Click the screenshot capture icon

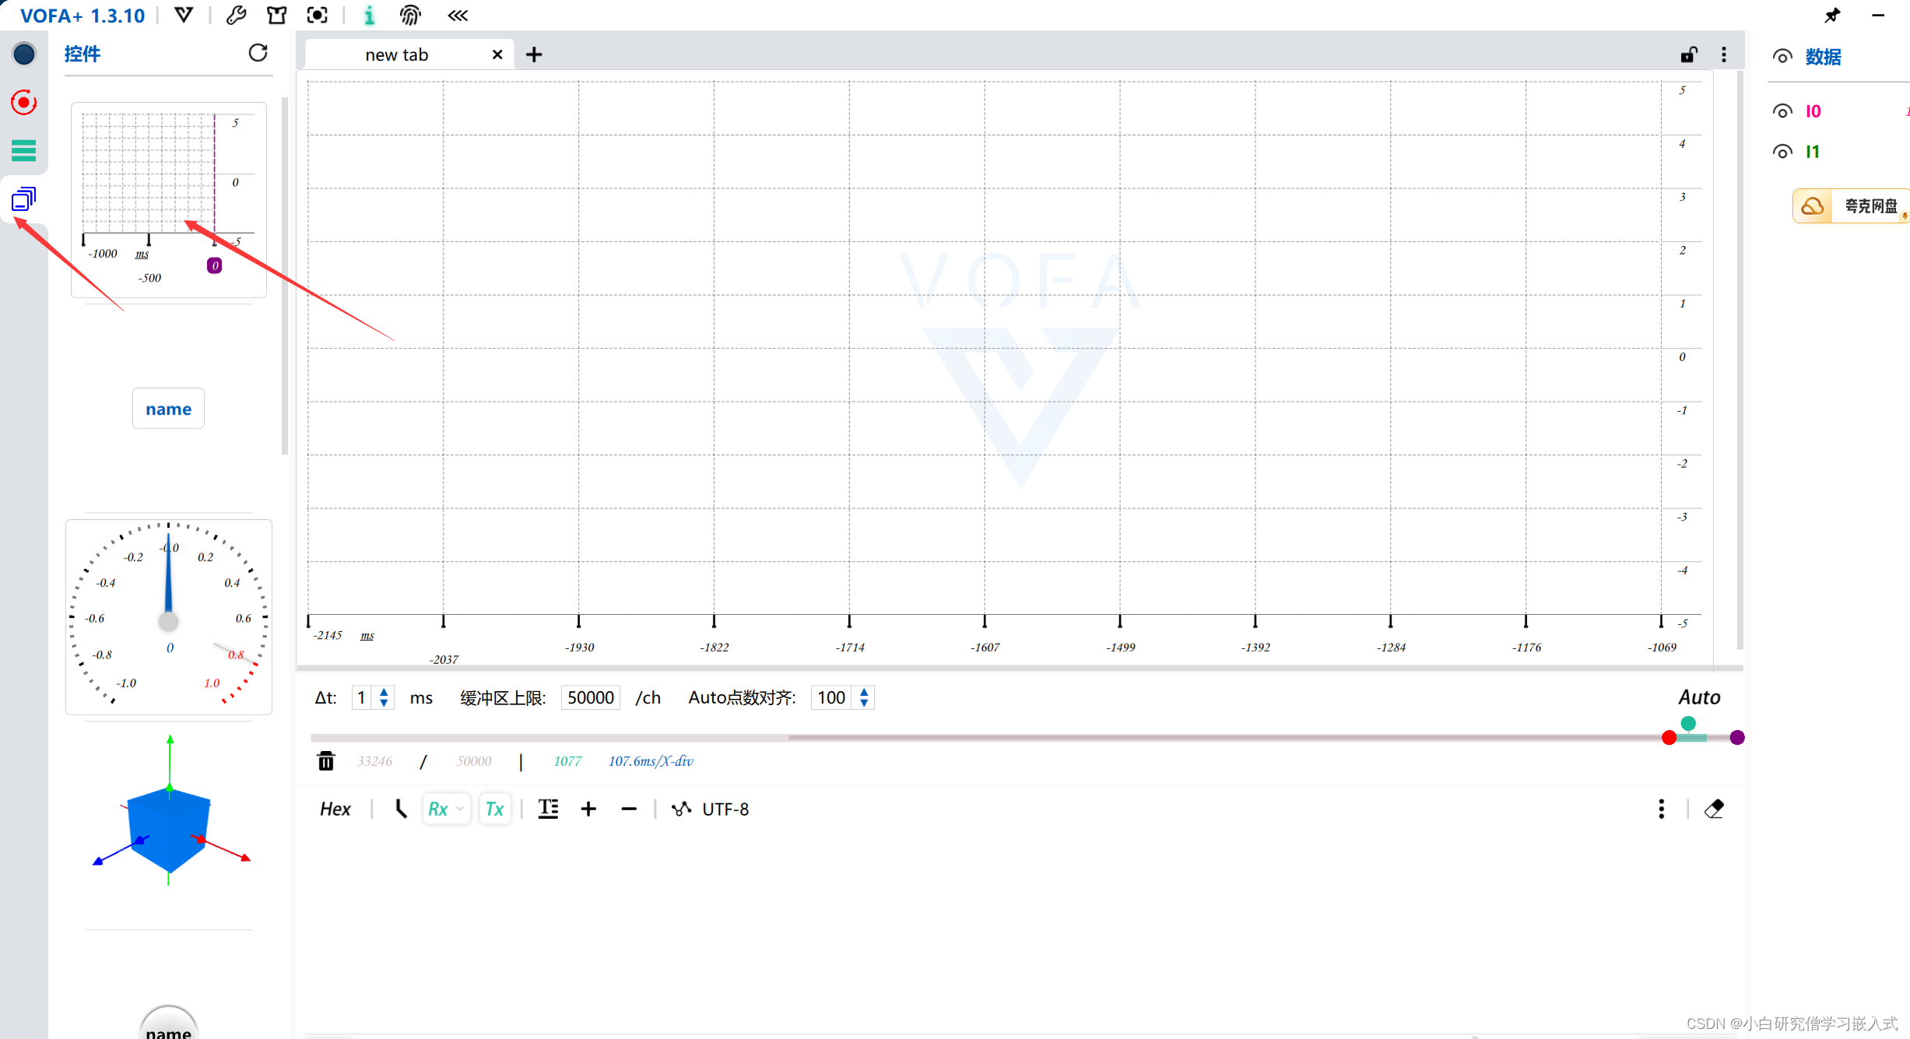click(x=317, y=15)
